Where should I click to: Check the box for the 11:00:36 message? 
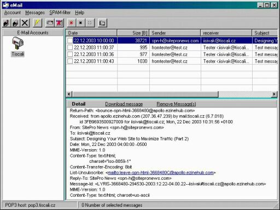pyautogui.click(x=70, y=54)
